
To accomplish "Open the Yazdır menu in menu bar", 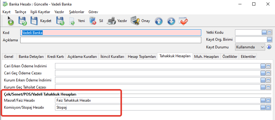I will click(59, 12).
